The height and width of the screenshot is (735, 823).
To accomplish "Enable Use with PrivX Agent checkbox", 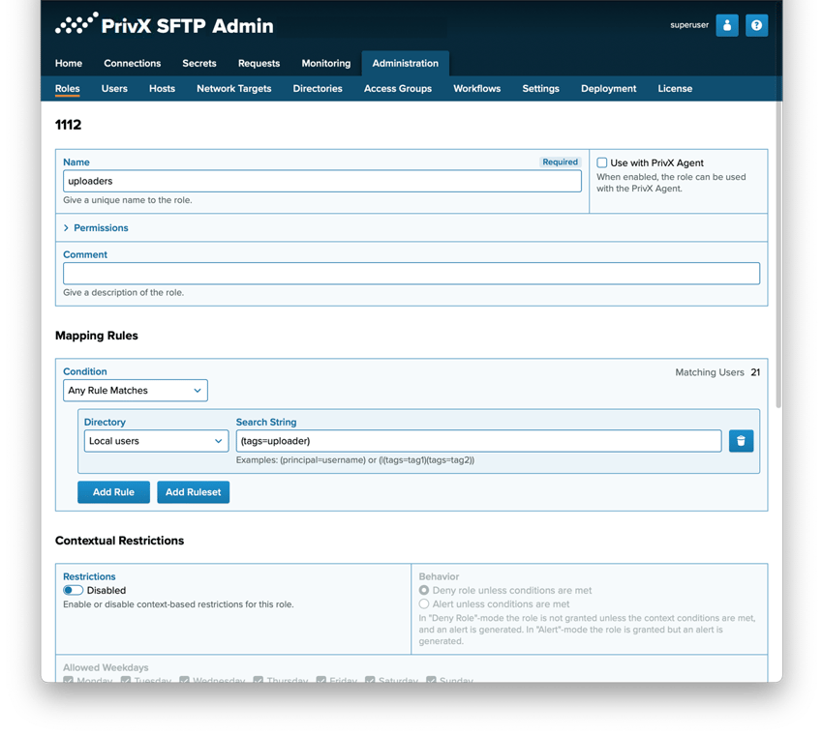I will [x=602, y=163].
